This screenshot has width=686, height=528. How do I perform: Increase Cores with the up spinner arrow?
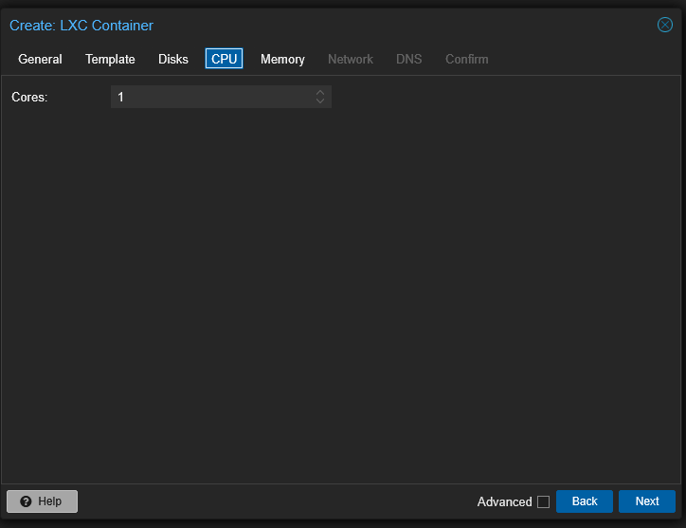[x=320, y=92]
